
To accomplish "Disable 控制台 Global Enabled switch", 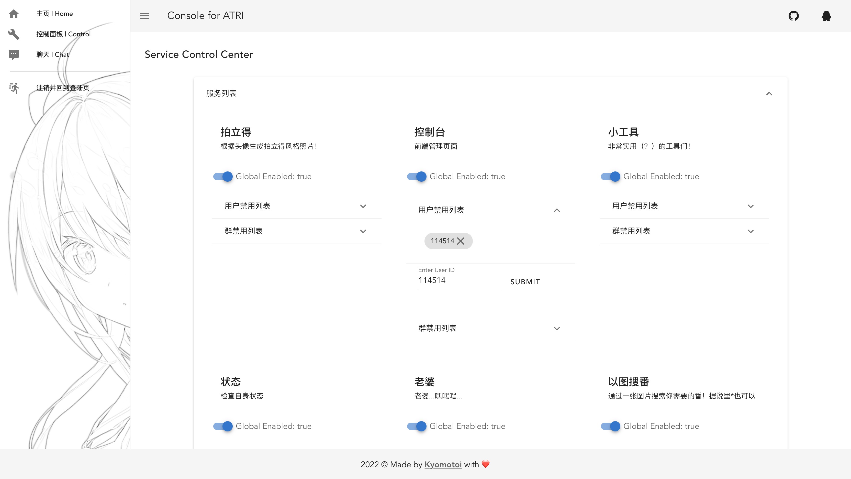I will (x=417, y=177).
